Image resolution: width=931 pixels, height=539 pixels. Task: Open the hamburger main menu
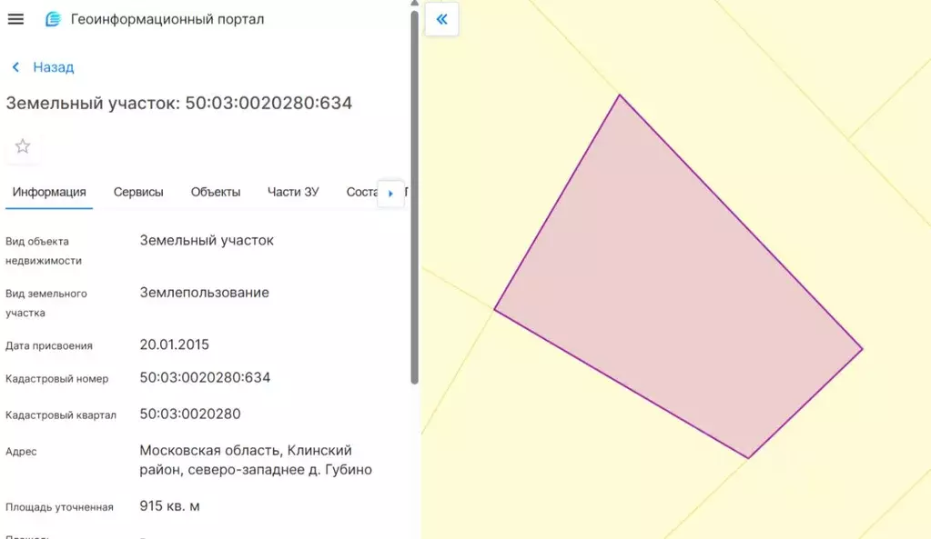coord(16,19)
